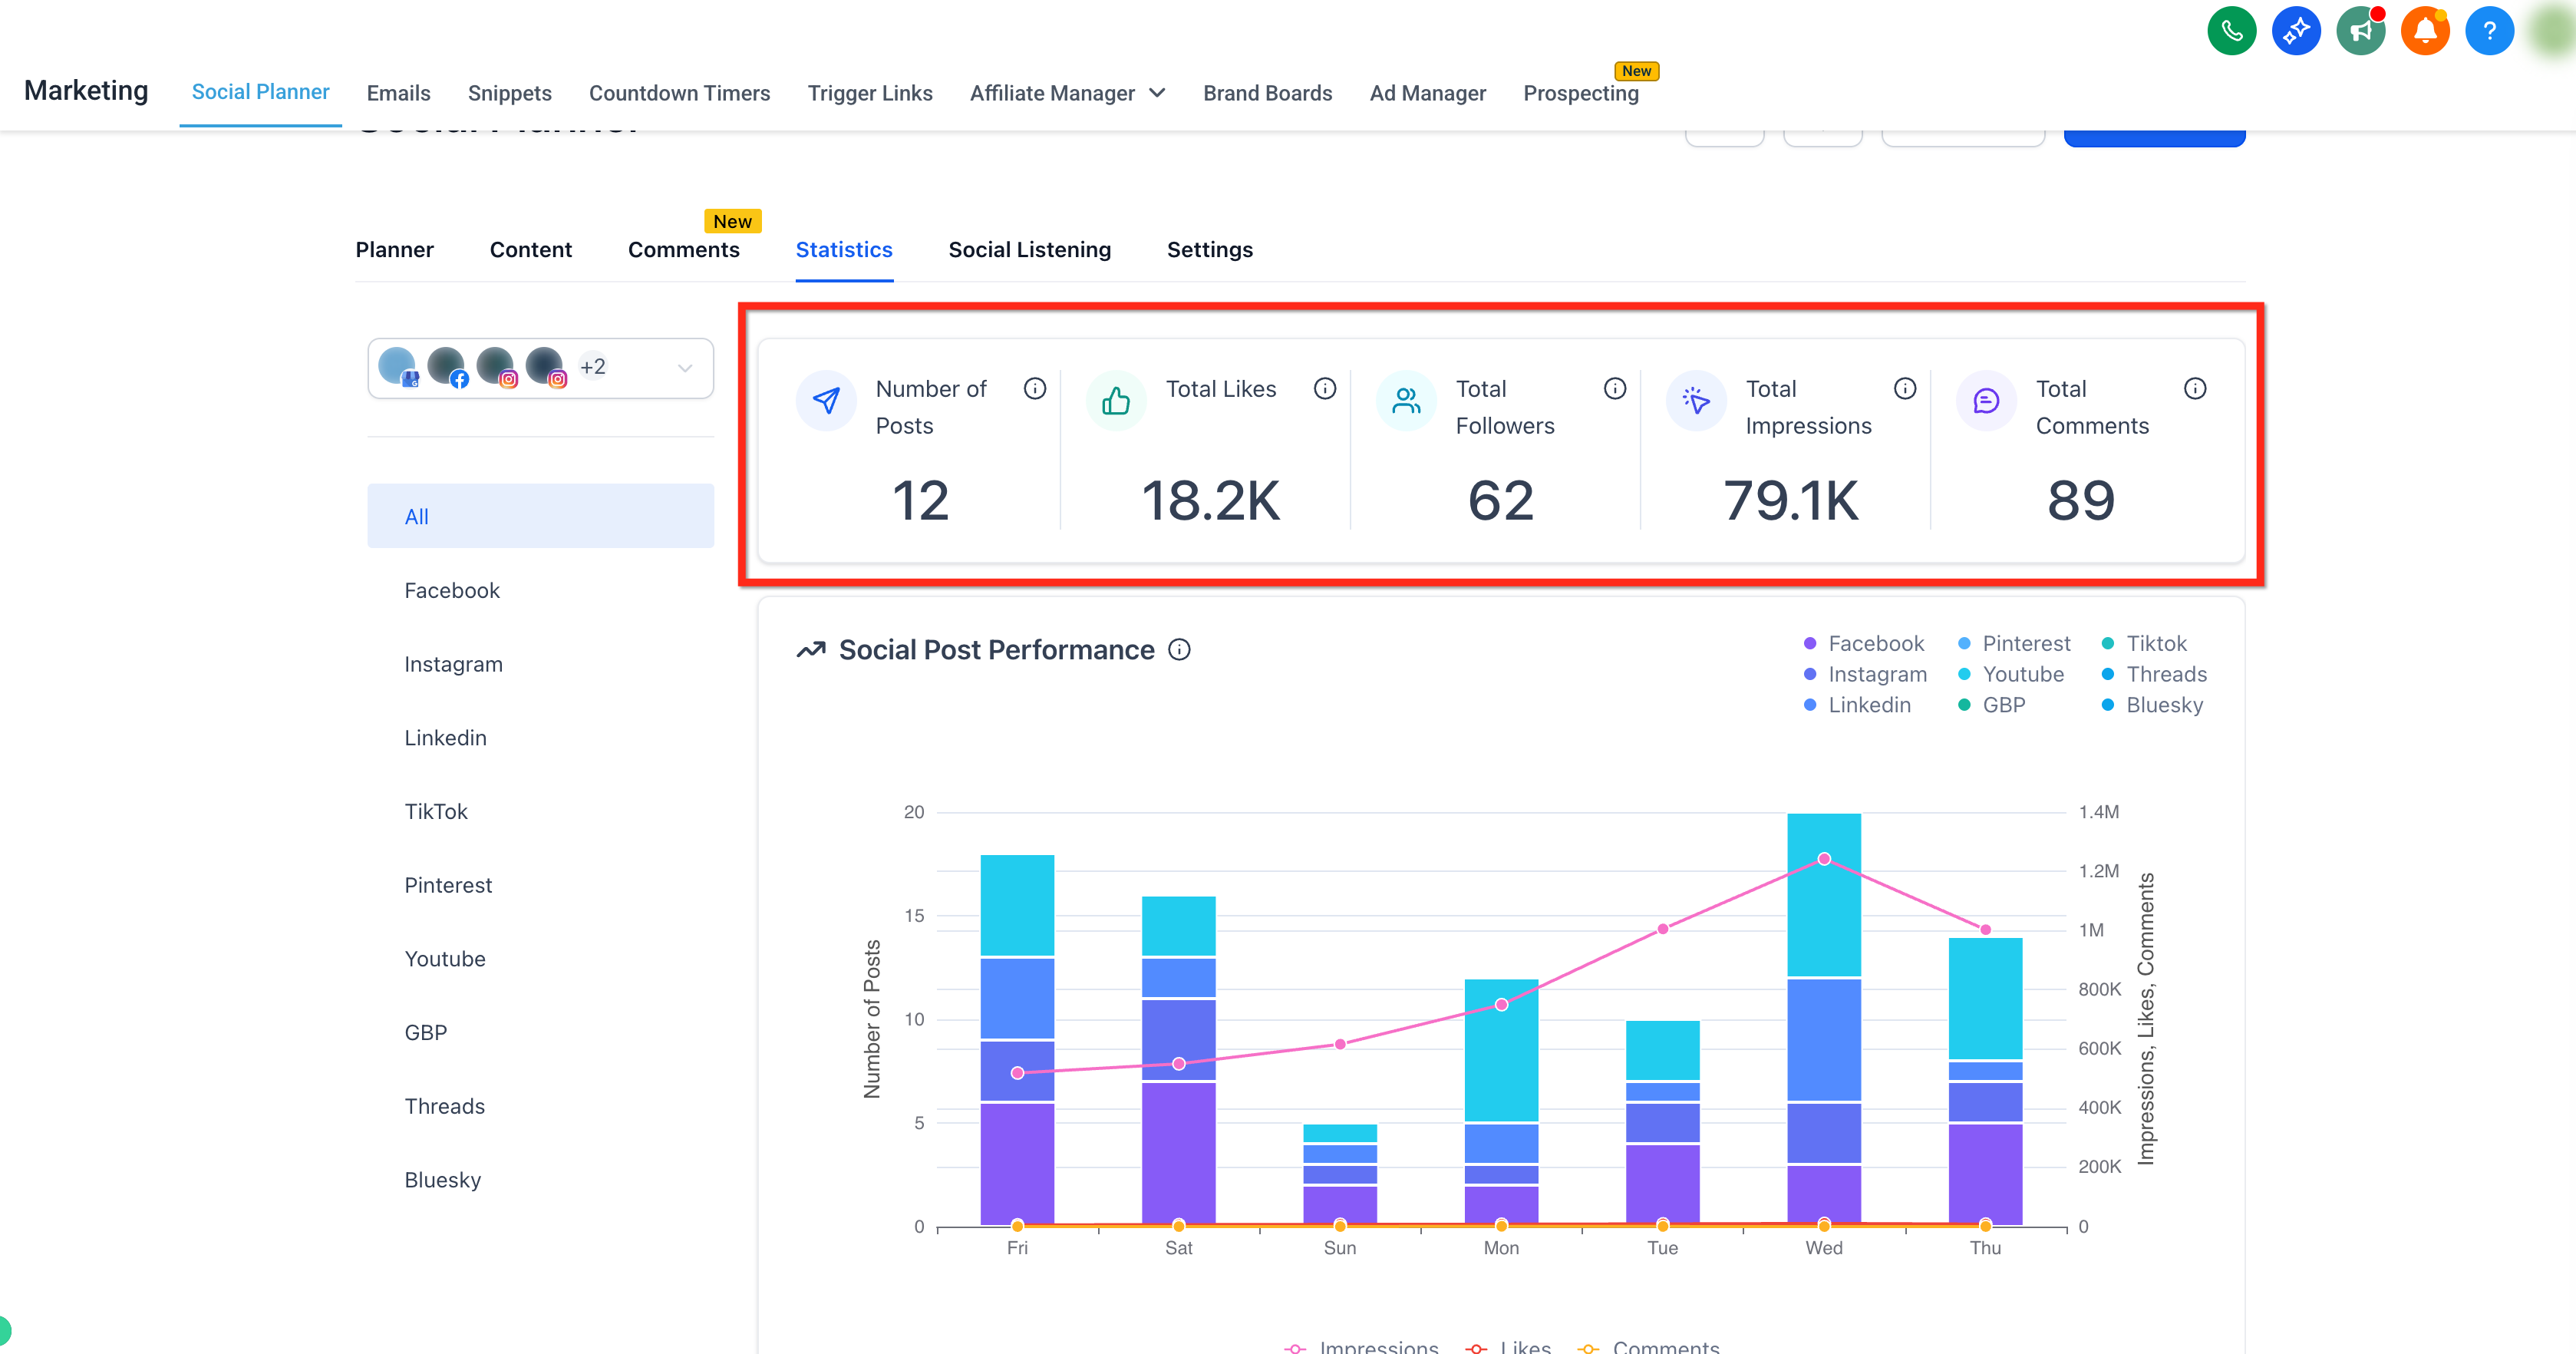Click info icon beside Total Impressions
2576x1354 pixels.
click(1905, 388)
